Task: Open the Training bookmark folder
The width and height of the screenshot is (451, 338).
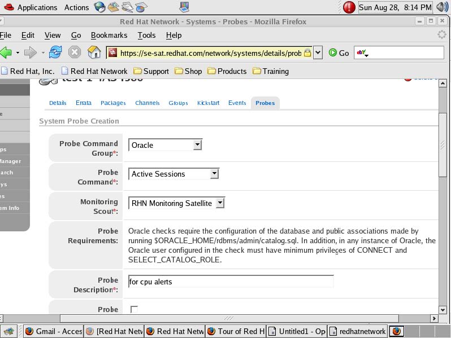Action: [271, 71]
